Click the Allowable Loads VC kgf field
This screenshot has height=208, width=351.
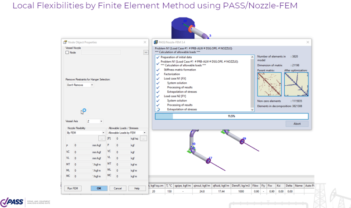[x=123, y=152]
